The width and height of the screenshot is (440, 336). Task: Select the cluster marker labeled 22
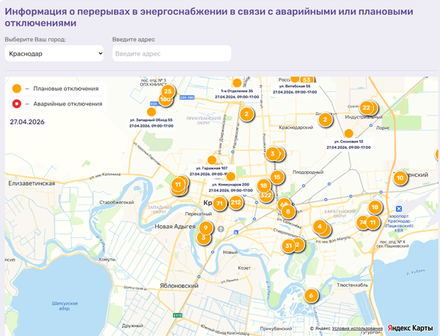tap(367, 108)
